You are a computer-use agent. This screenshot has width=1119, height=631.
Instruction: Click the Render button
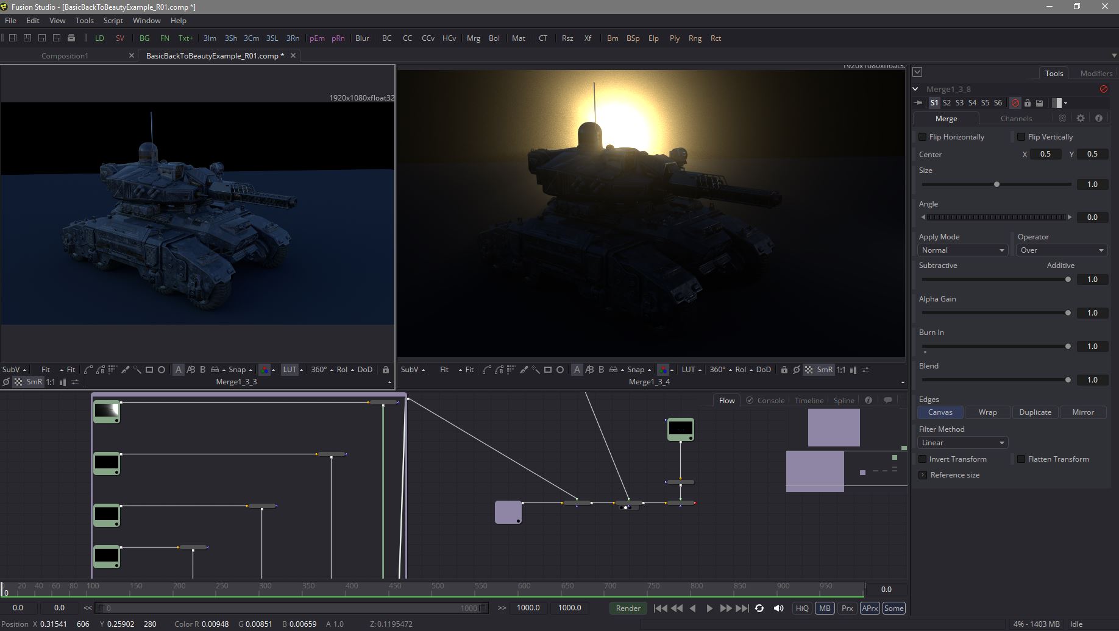pos(628,608)
